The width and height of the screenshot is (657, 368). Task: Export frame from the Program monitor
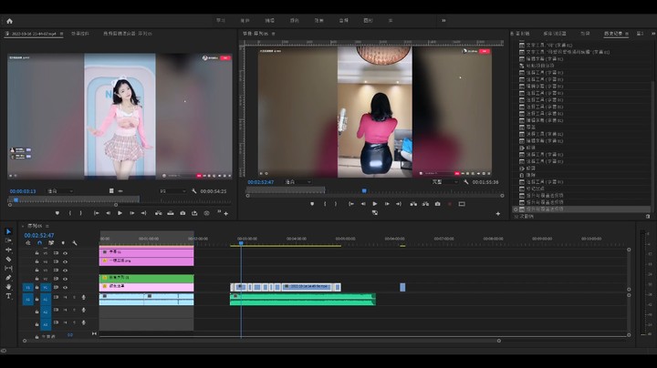pyautogui.click(x=437, y=204)
